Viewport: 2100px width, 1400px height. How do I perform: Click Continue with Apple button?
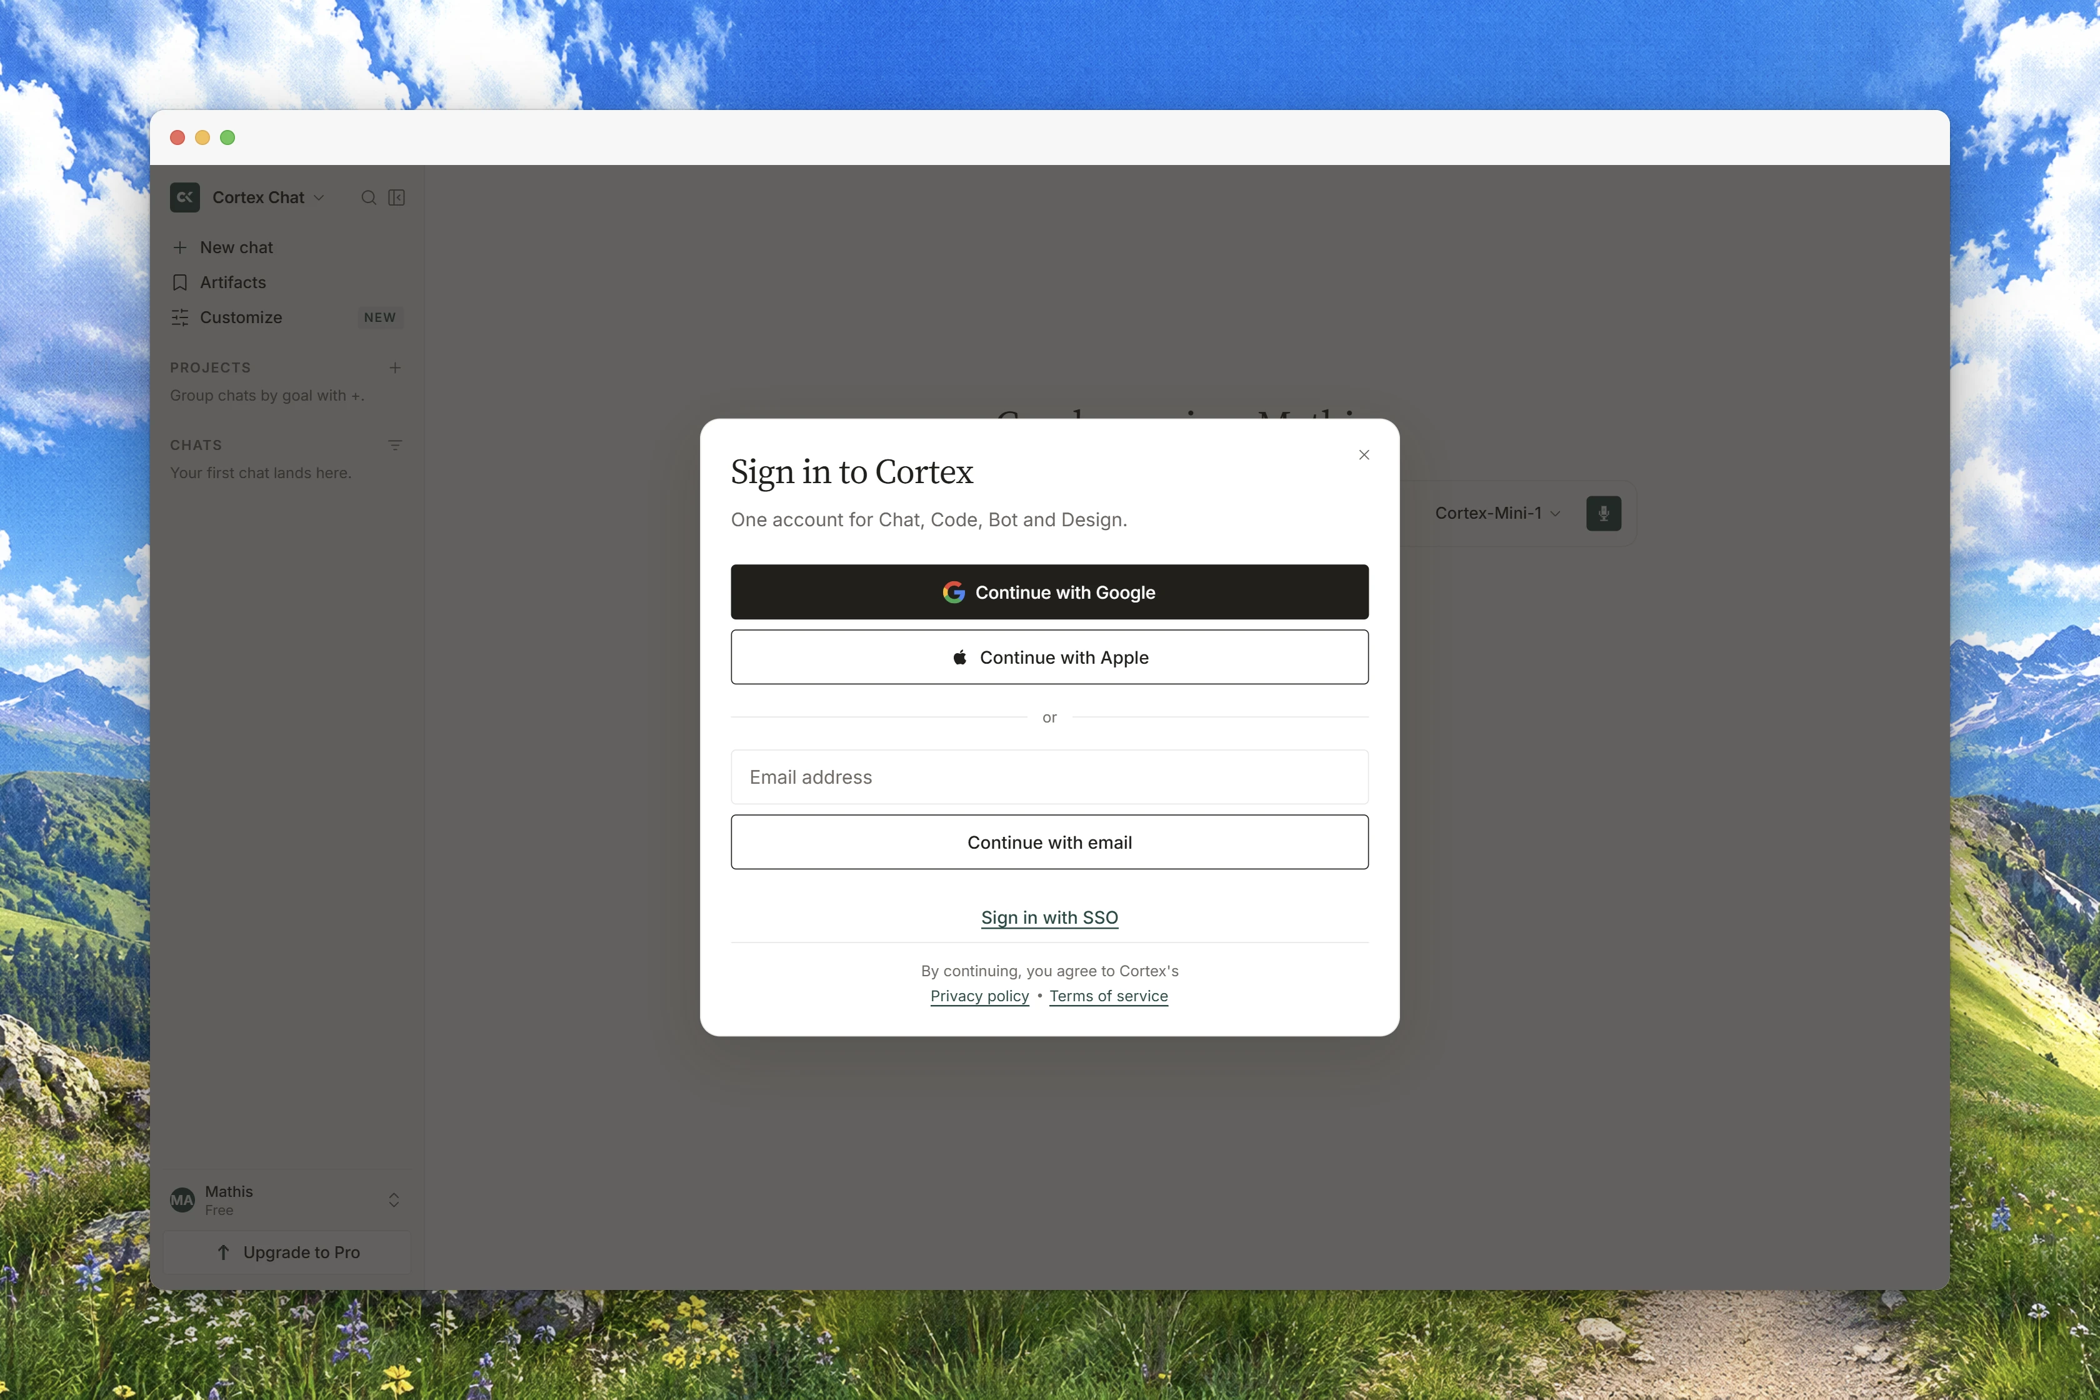pyautogui.click(x=1049, y=657)
